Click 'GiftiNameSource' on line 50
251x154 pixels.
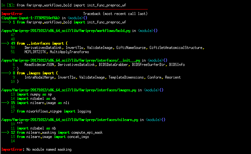click(131, 48)
